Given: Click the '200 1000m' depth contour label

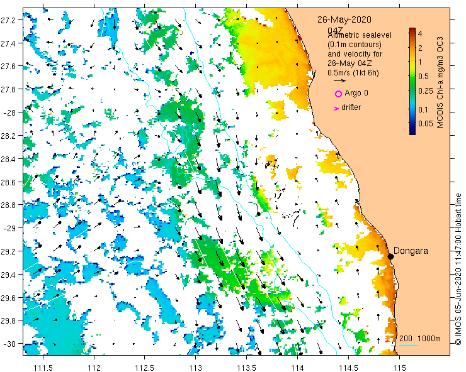Looking at the screenshot, I should point(419,339).
